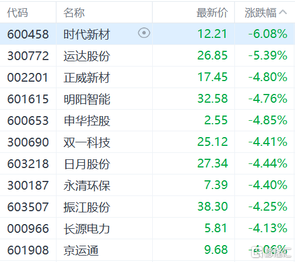Open stock 永清环保
Screen dimensions: 295x262
(87, 186)
